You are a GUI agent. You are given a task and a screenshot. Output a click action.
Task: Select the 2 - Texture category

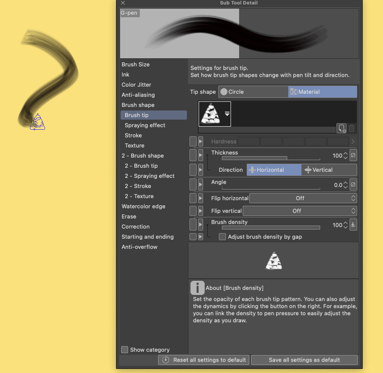139,196
